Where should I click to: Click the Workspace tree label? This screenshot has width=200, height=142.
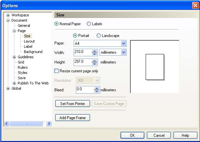pos(20,15)
